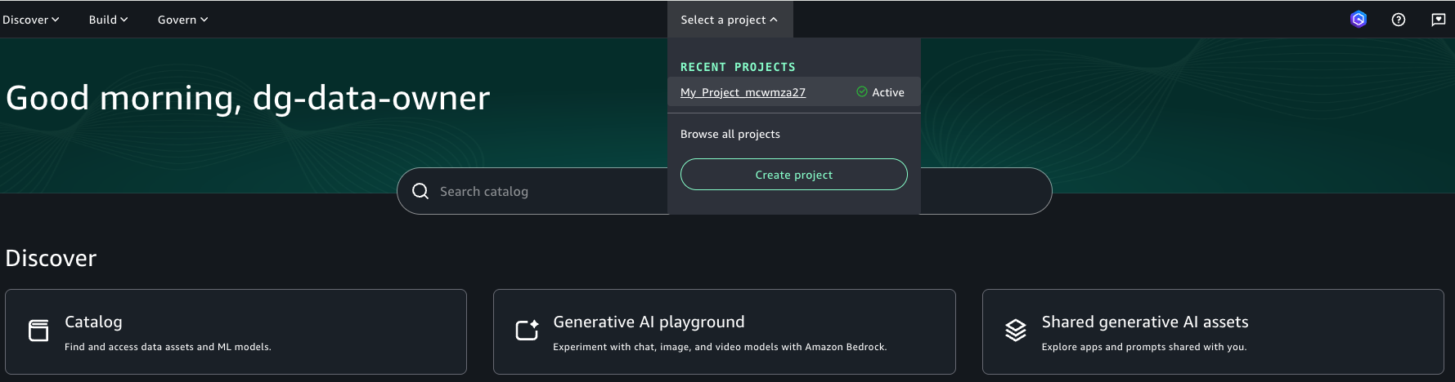Image resolution: width=1455 pixels, height=382 pixels.
Task: Open the My_Project_mcwmza27 project link
Action: (743, 92)
